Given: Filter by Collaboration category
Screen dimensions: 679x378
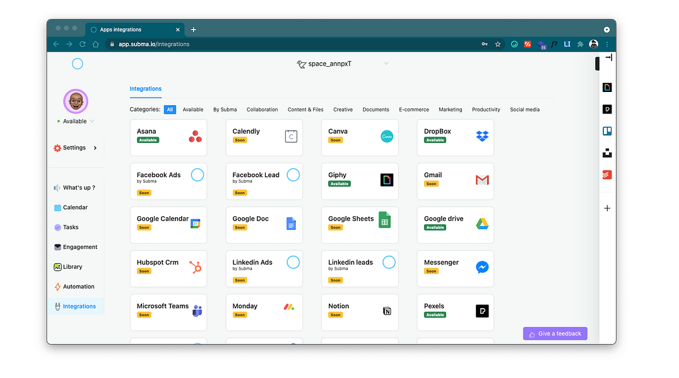Looking at the screenshot, I should click(x=262, y=110).
